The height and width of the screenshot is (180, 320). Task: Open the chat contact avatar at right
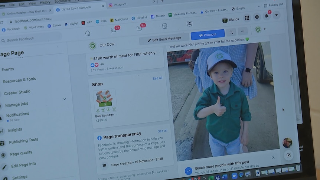click(287, 143)
